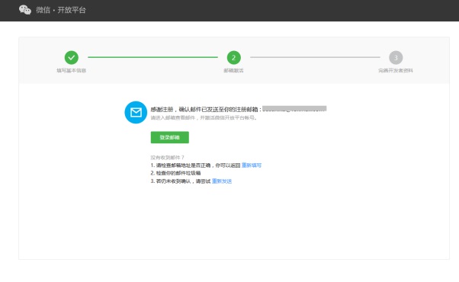Open the 微信·开放平台 header title
The height and width of the screenshot is (282, 459).
click(61, 10)
